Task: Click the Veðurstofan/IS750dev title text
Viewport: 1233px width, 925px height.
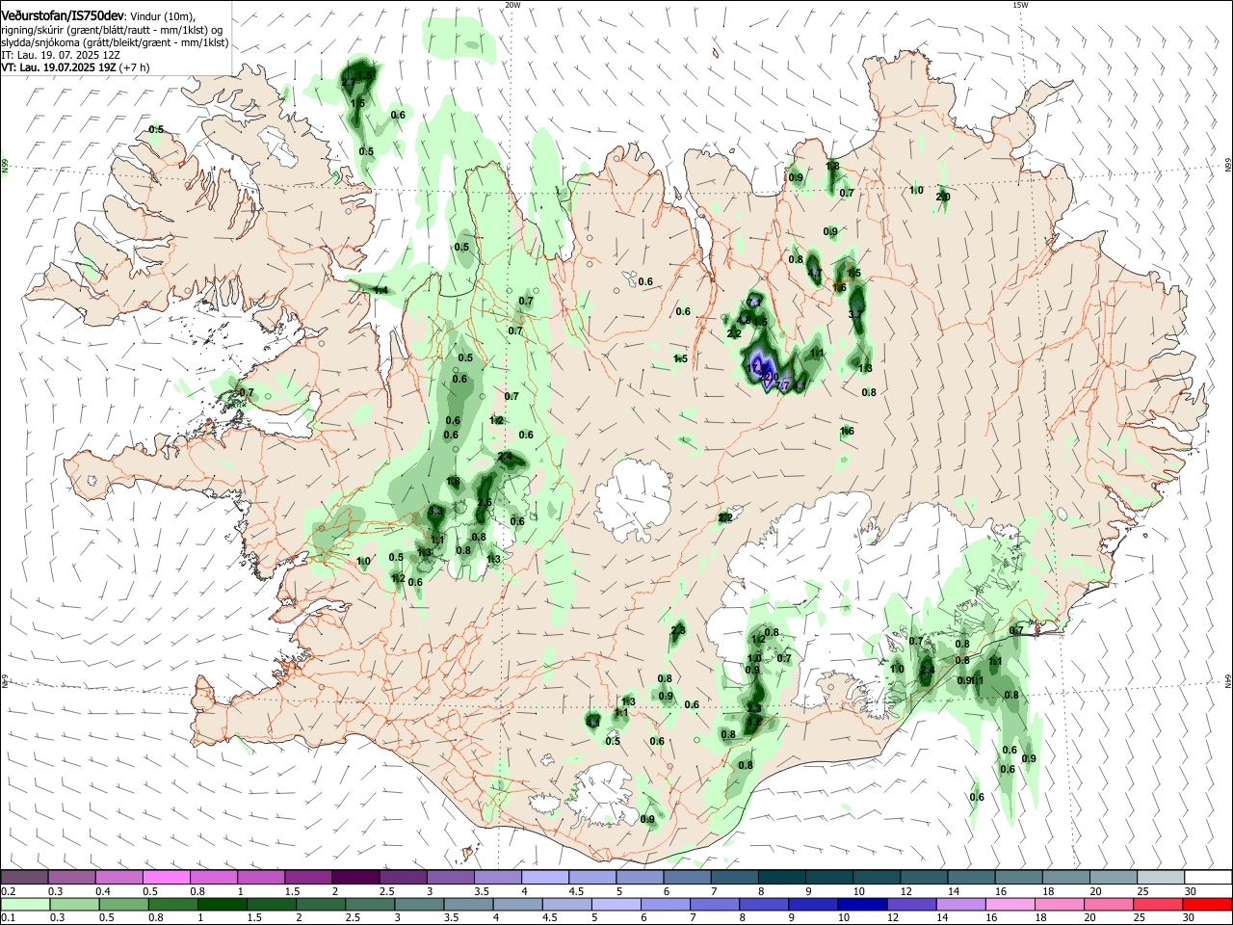Action: coord(64,15)
